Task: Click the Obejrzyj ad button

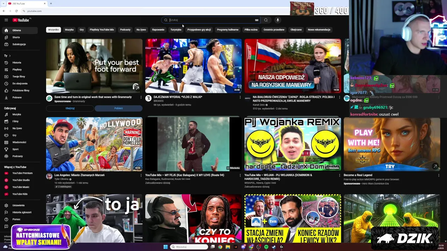Action: (x=70, y=108)
